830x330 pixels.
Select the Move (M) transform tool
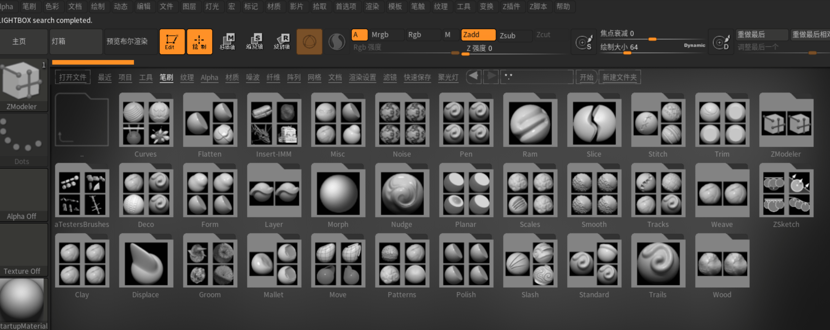[x=227, y=42]
